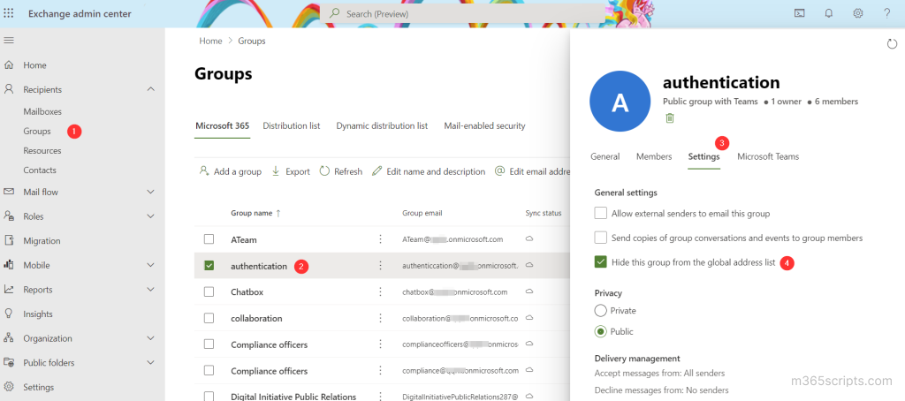The image size is (905, 401).
Task: Open Mailboxes under Recipients
Action: coord(42,111)
